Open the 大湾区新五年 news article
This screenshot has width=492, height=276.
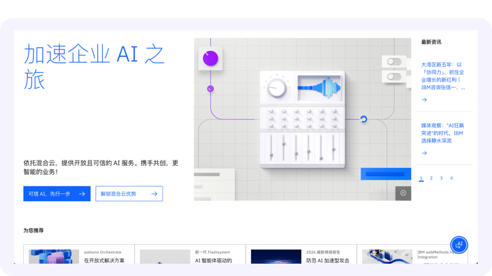[442, 76]
